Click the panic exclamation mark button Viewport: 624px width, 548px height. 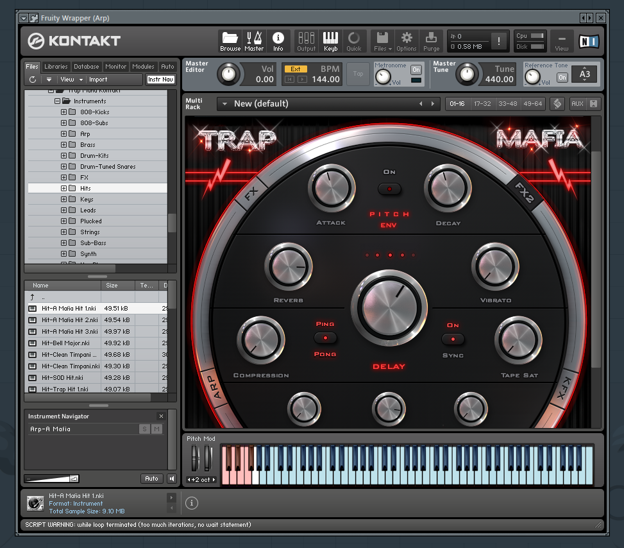tap(499, 41)
